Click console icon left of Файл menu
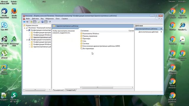Screen dimensions: 189x106 (24, 19)
